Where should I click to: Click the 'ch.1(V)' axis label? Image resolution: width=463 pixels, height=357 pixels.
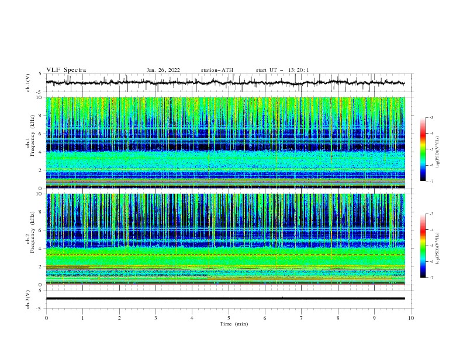[28, 83]
